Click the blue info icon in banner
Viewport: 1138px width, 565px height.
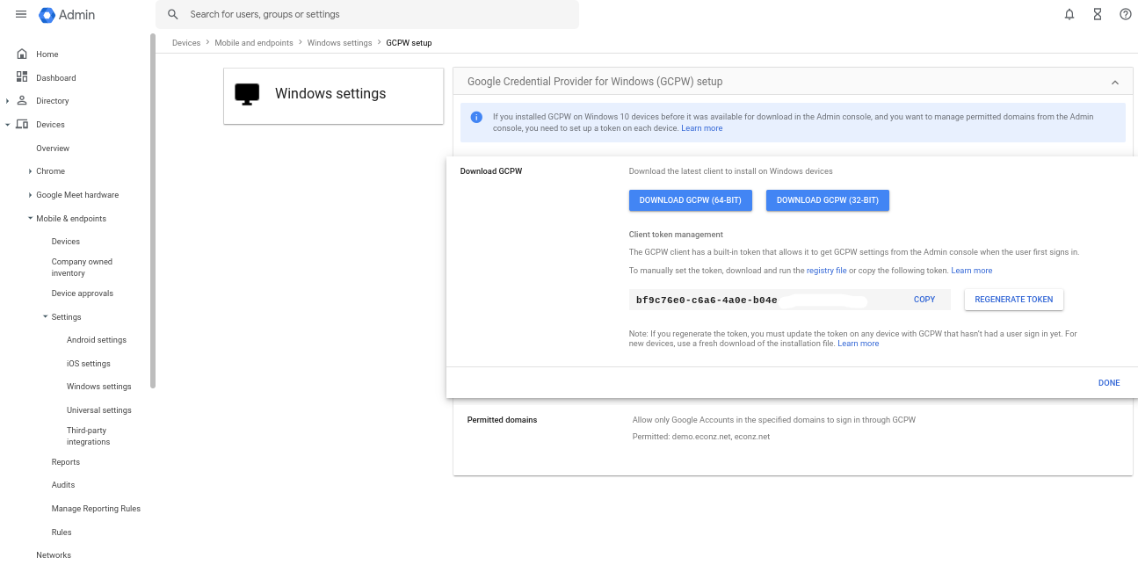(x=476, y=117)
